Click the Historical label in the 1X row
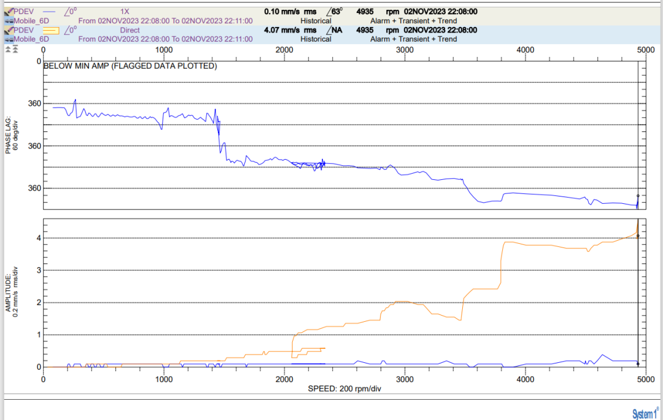The height and width of the screenshot is (420, 663). pyautogui.click(x=316, y=21)
